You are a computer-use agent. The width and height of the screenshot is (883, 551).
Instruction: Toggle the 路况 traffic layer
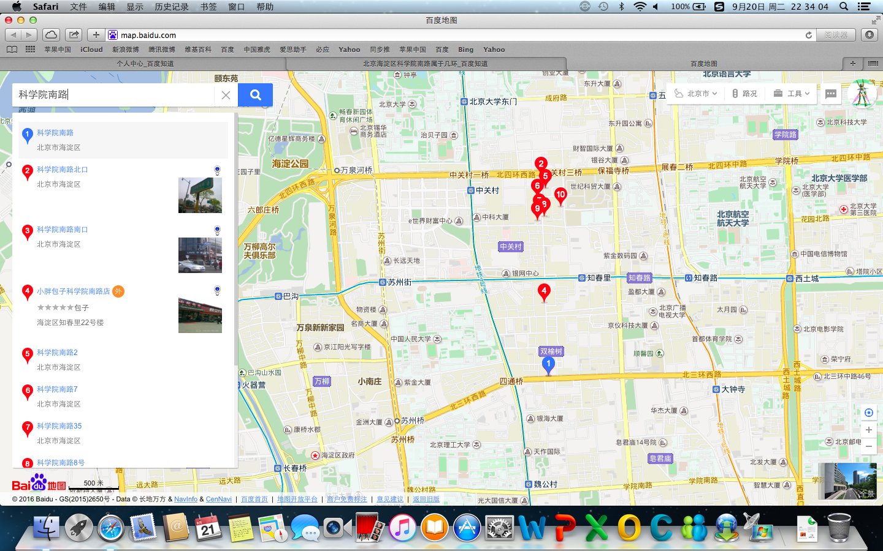pyautogui.click(x=744, y=94)
